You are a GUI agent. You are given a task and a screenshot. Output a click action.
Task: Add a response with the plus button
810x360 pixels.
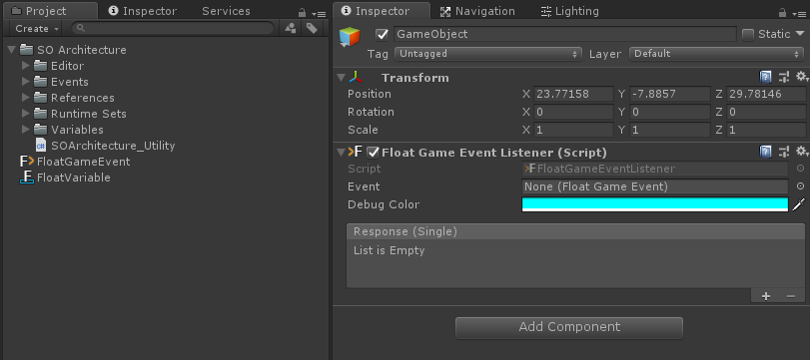(x=766, y=295)
